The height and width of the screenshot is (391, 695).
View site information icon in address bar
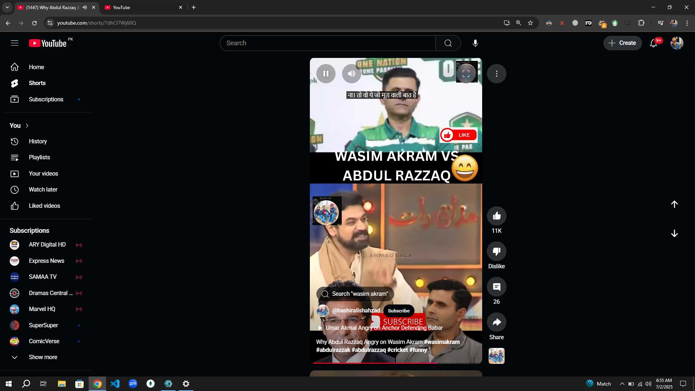50,23
